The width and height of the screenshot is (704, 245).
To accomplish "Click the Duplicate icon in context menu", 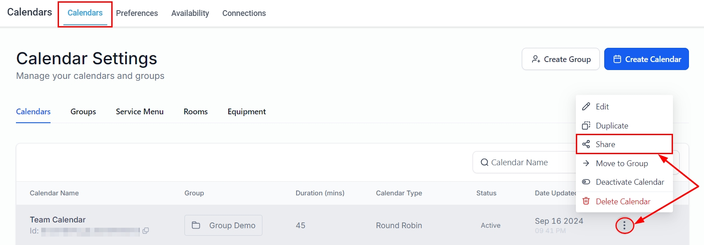I will 586,126.
